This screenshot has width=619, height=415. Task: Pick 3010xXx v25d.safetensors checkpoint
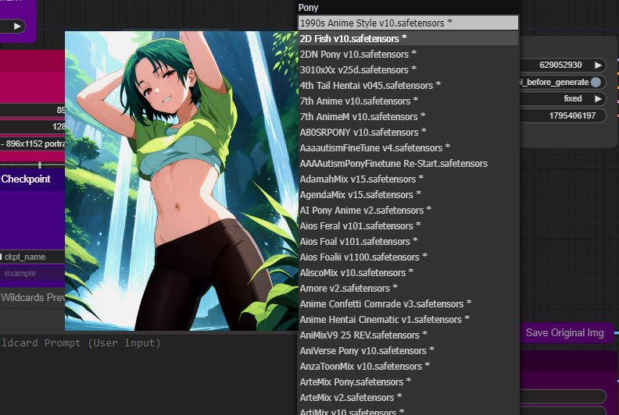[408, 69]
